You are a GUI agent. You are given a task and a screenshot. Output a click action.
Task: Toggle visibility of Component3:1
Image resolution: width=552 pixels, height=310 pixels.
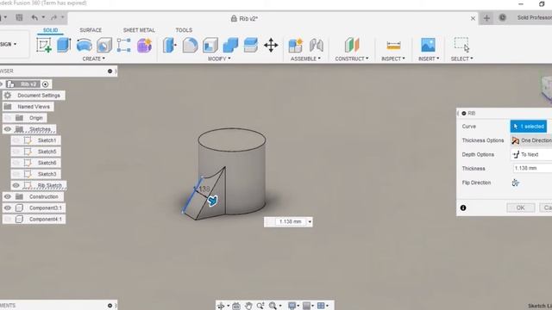(x=8, y=208)
